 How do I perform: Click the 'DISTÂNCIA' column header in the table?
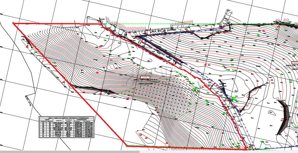coord(69,120)
